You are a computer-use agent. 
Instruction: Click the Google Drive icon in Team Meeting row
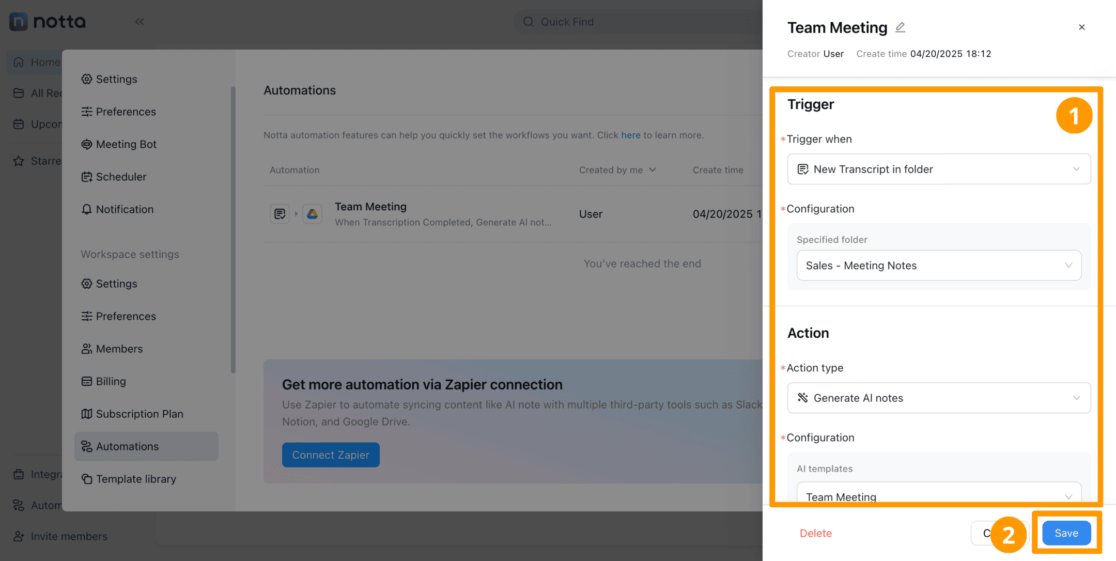tap(312, 214)
